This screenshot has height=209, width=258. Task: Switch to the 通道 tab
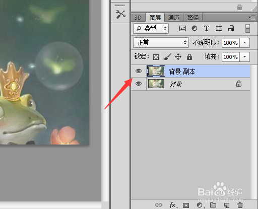(x=174, y=18)
